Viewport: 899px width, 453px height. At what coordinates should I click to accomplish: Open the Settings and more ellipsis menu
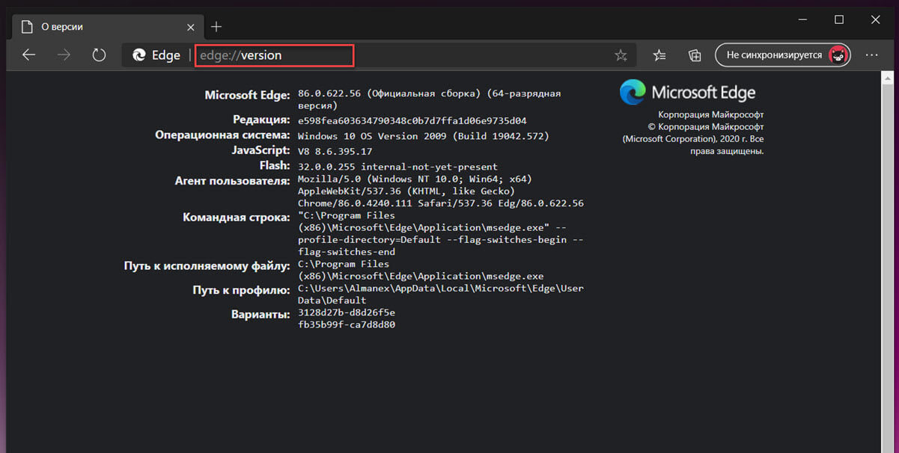(x=872, y=55)
